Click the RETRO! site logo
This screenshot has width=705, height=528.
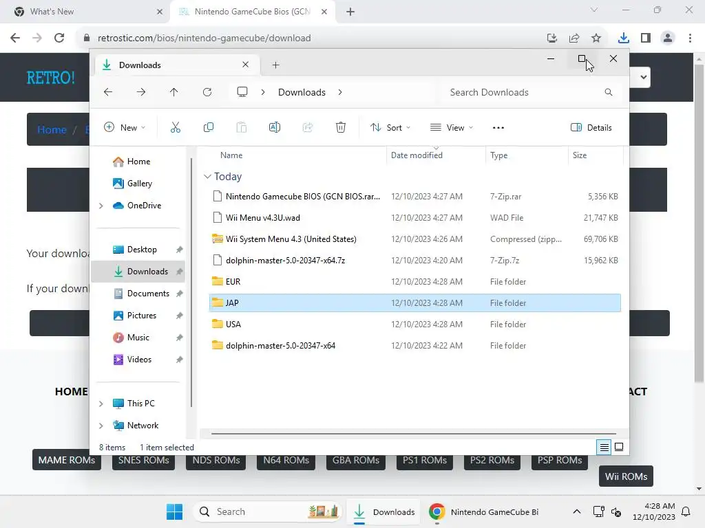pyautogui.click(x=51, y=78)
